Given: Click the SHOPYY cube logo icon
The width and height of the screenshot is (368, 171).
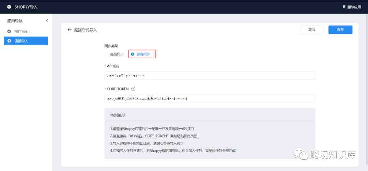Looking at the screenshot, I should pos(9,7).
